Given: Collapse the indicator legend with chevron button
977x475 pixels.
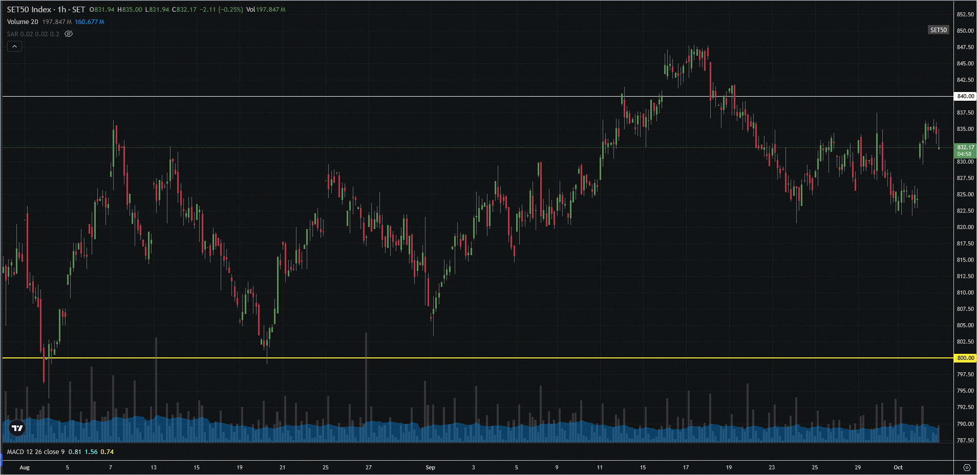Looking at the screenshot, I should pos(14,47).
